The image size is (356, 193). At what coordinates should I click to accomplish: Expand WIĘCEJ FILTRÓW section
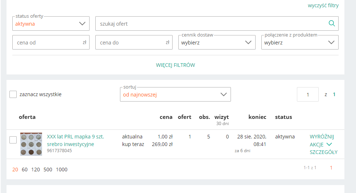[x=175, y=65]
